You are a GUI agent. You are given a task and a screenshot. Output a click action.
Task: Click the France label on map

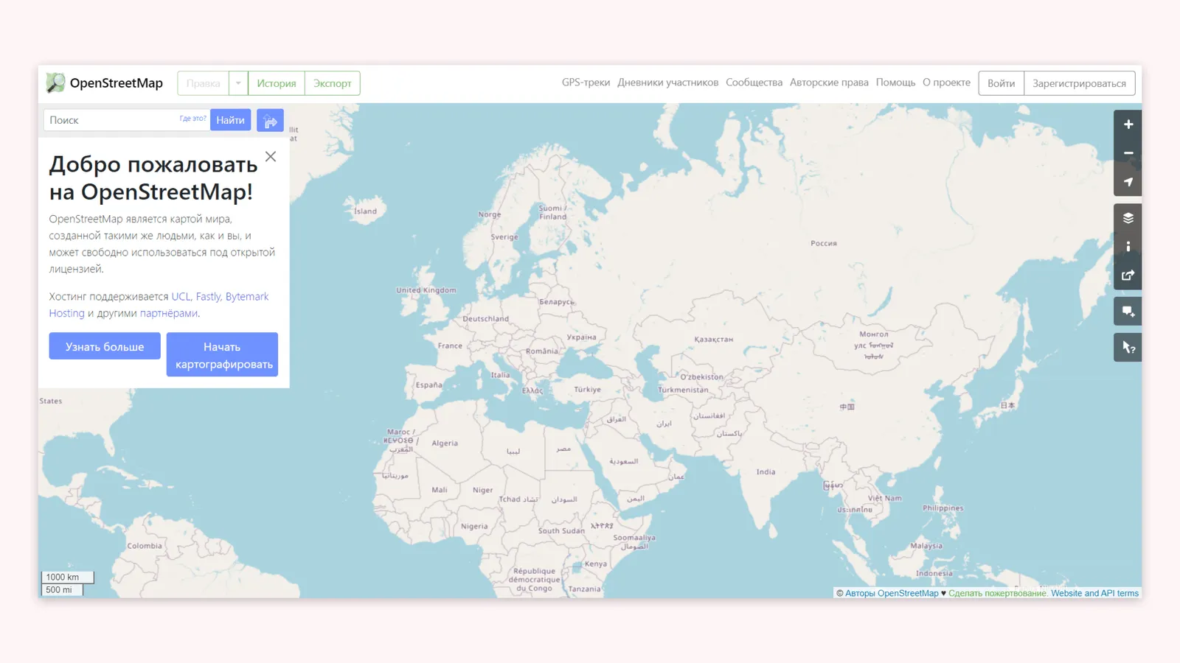pyautogui.click(x=450, y=345)
